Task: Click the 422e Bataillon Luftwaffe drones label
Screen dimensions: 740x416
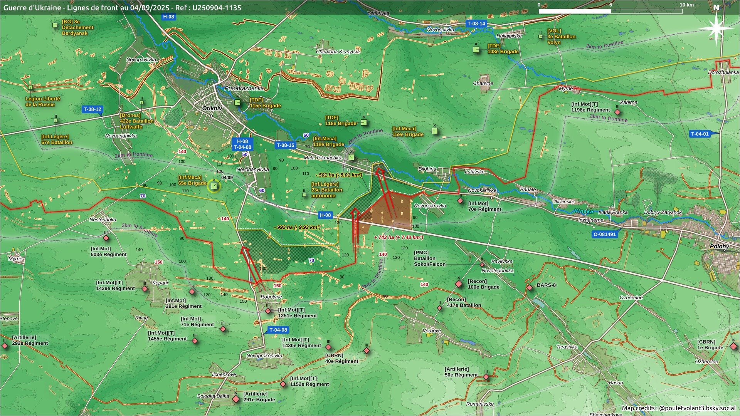Action: [136, 121]
